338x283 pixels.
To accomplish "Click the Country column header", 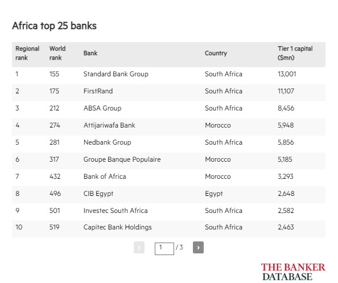I will 216,53.
